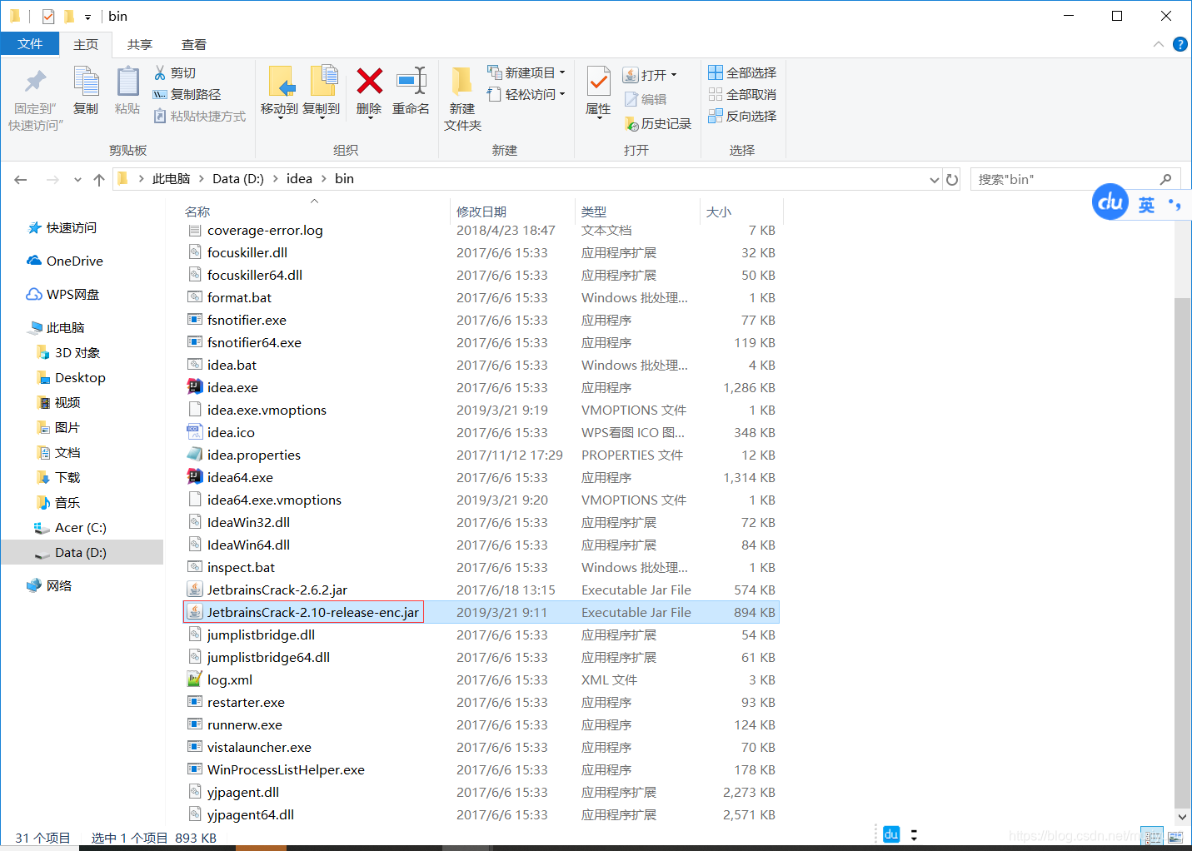Click the chevron after Data (D:) in path
Viewport: 1192px width, 851px height.
tap(275, 179)
